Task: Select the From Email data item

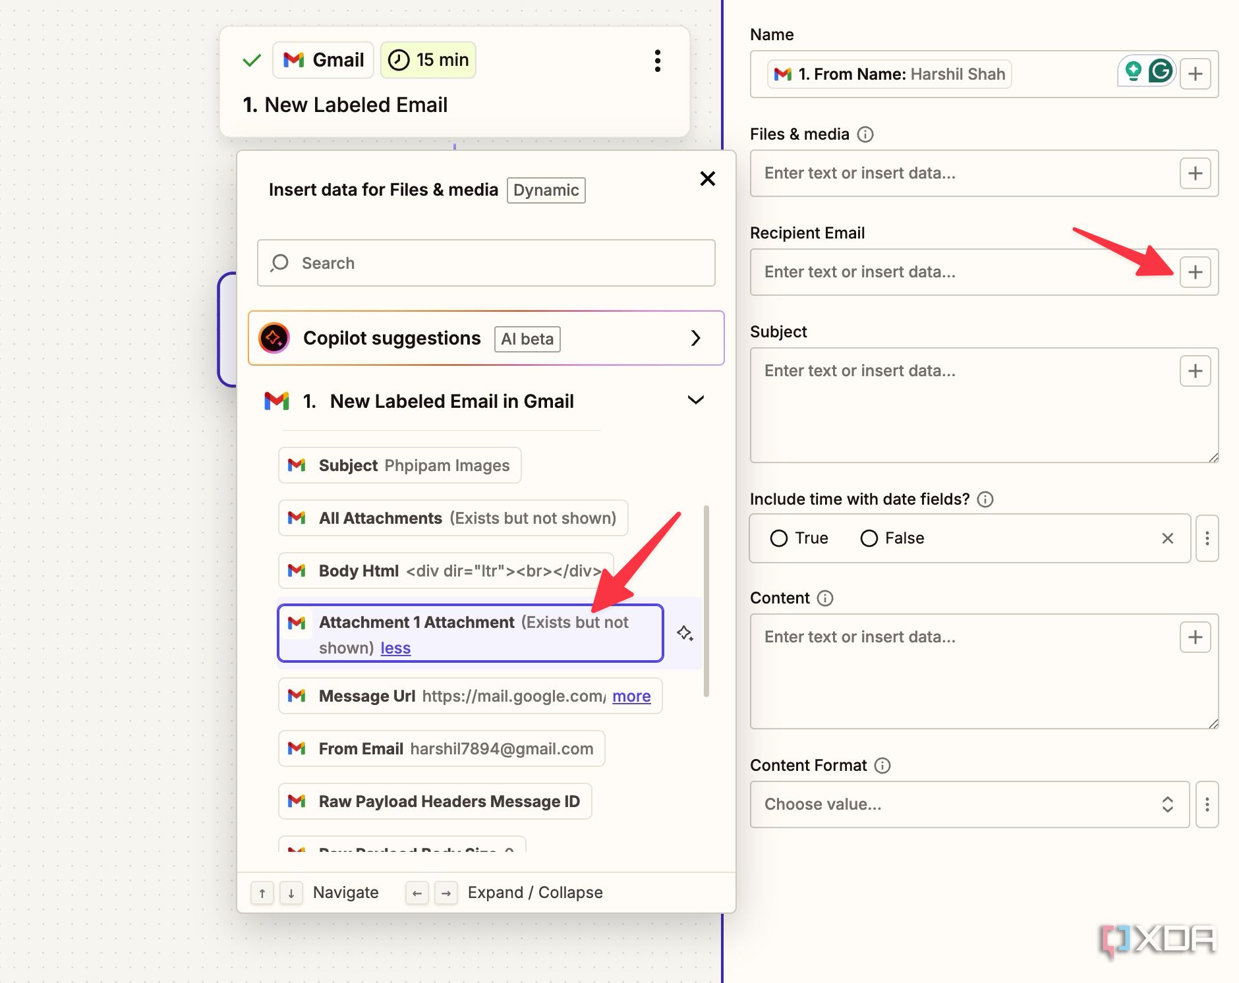Action: click(x=442, y=748)
